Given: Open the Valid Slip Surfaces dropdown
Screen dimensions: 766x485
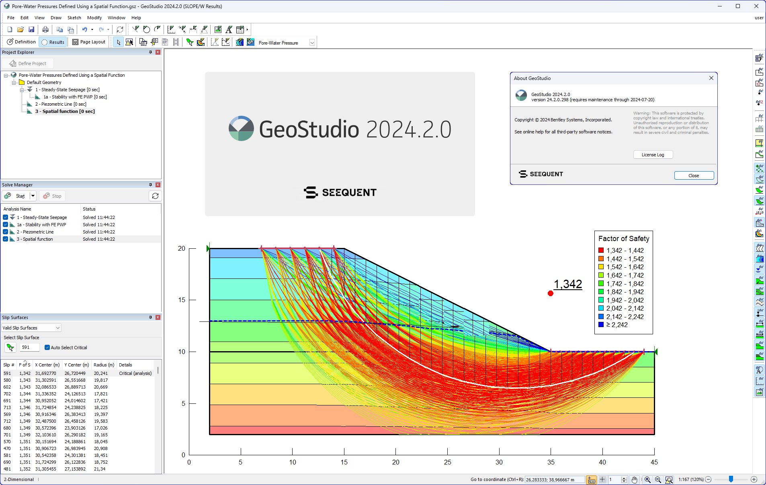Looking at the screenshot, I should tap(58, 328).
